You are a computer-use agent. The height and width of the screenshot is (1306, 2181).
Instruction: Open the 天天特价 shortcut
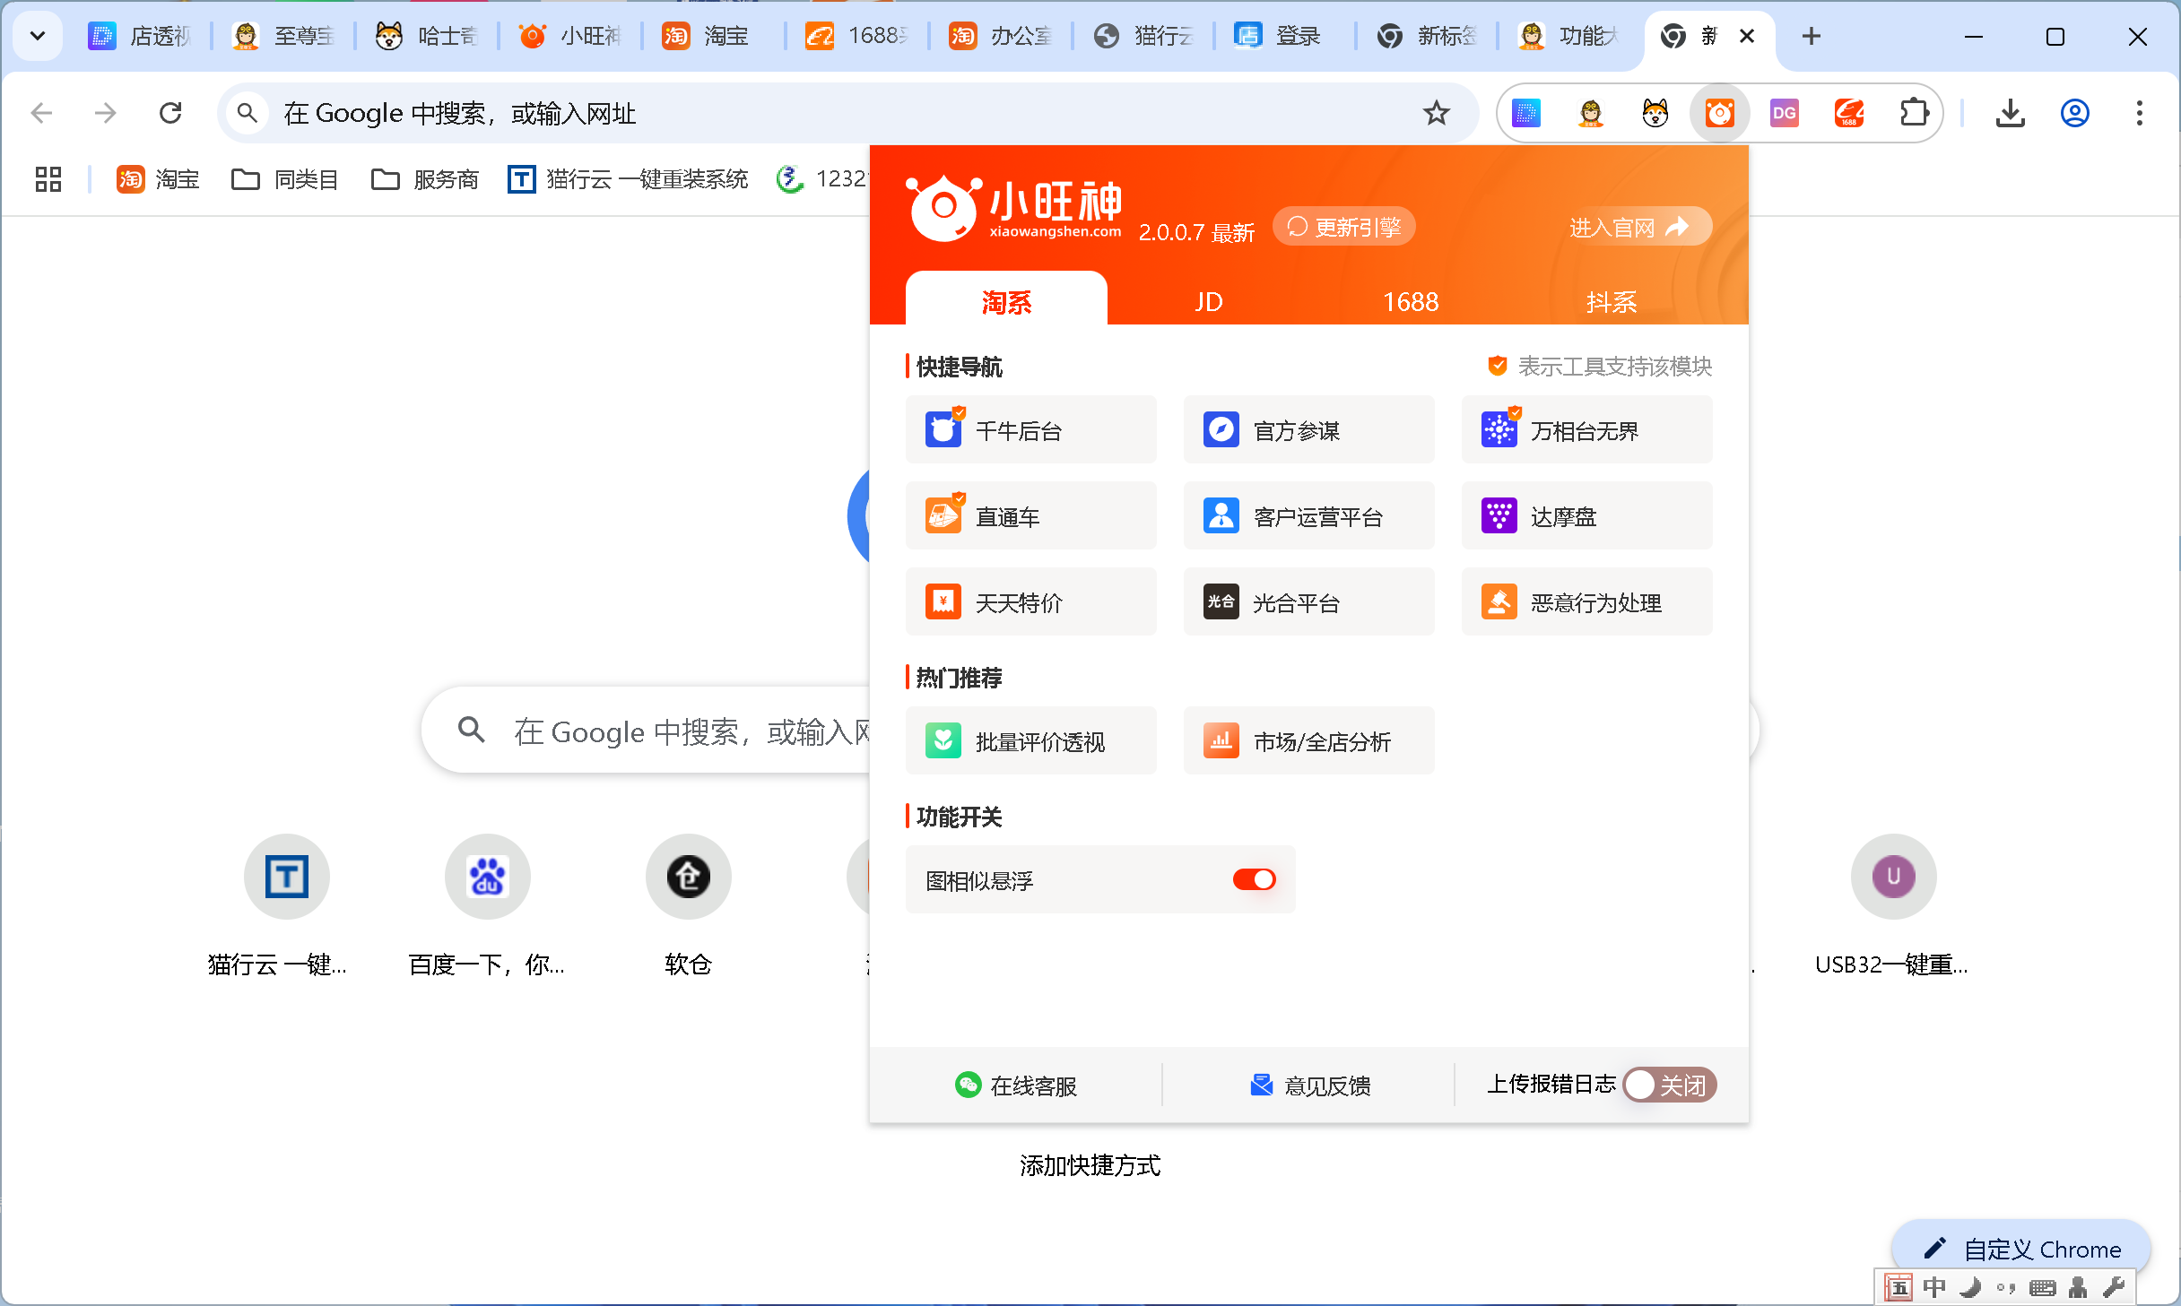1030,601
